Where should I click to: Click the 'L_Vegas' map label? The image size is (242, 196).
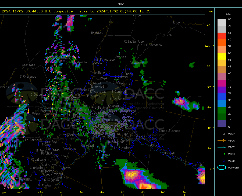click(x=34, y=114)
